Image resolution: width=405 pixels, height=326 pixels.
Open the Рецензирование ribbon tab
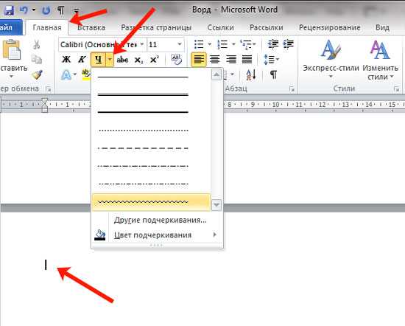pyautogui.click(x=330, y=27)
